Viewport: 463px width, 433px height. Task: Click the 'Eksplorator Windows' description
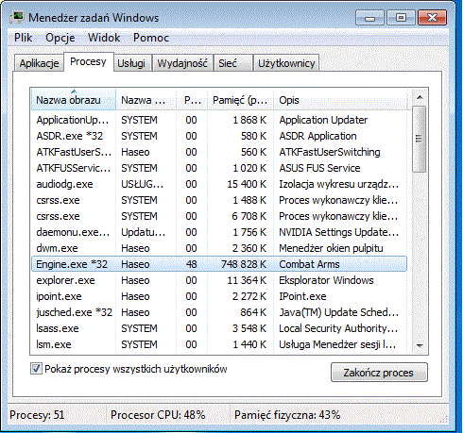(326, 280)
